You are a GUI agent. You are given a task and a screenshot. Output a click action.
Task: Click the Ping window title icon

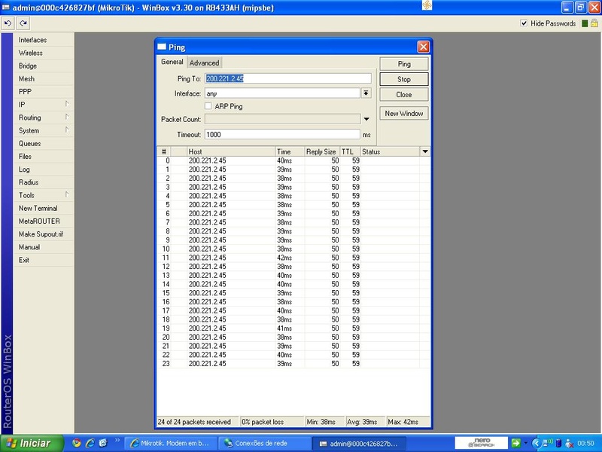point(162,47)
